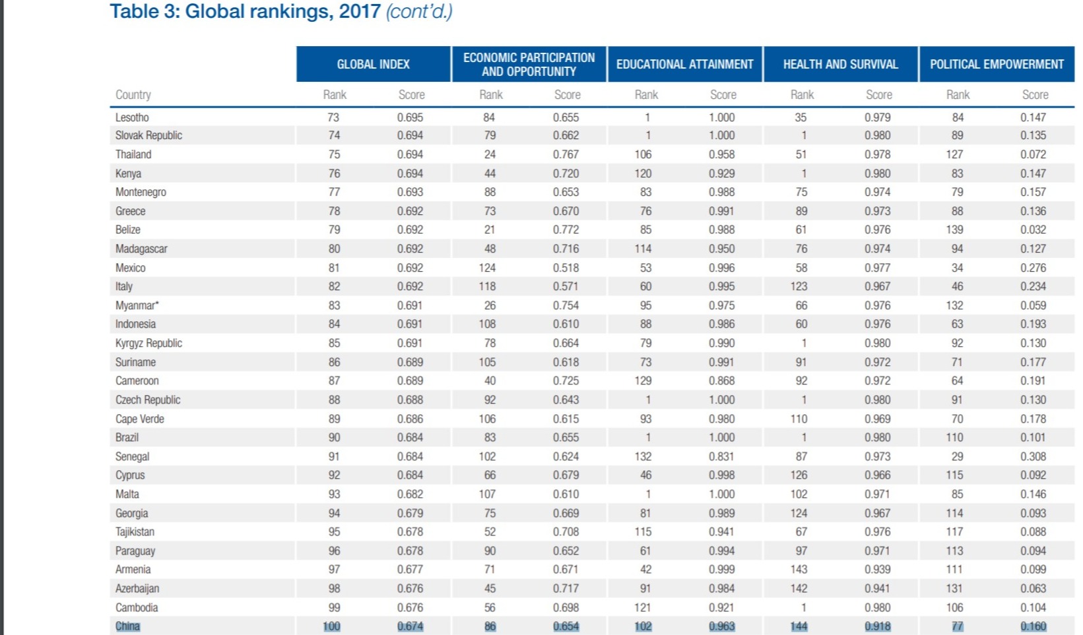
Task: Click China's health and survival rank 144
Action: click(x=799, y=626)
